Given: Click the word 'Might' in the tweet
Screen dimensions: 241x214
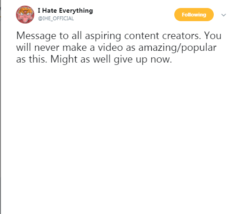Looking at the screenshot, I should [x=64, y=60].
